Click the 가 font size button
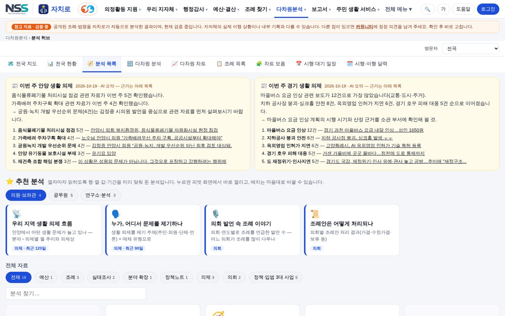Viewport: 505px width, 316px height. click(x=443, y=9)
